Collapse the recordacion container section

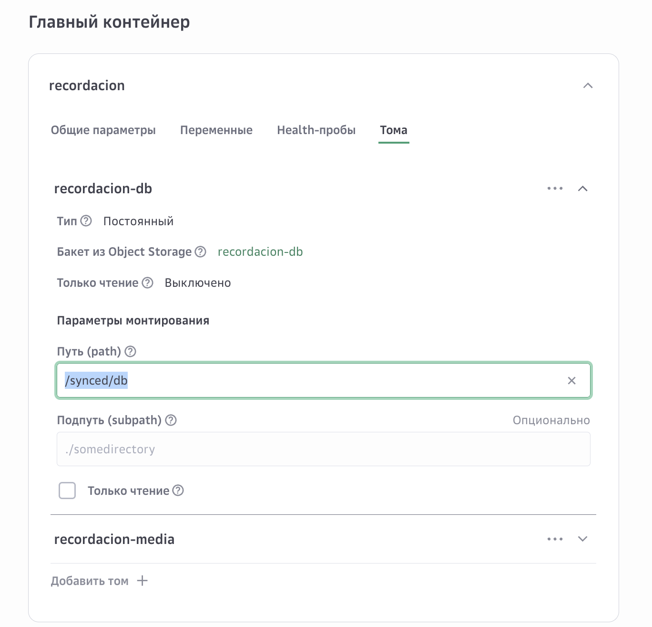[588, 86]
